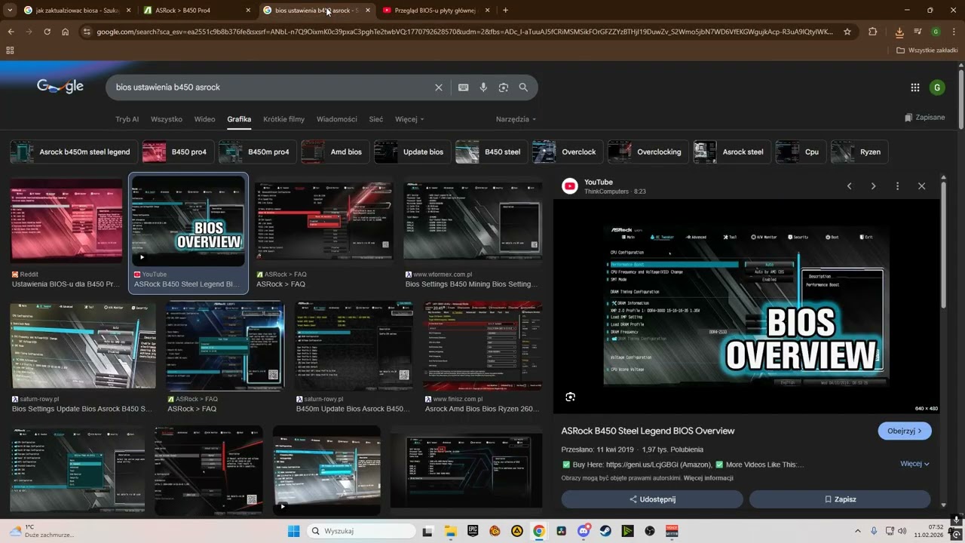Open the tab search dropdown
The height and width of the screenshot is (543, 965).
point(11,11)
